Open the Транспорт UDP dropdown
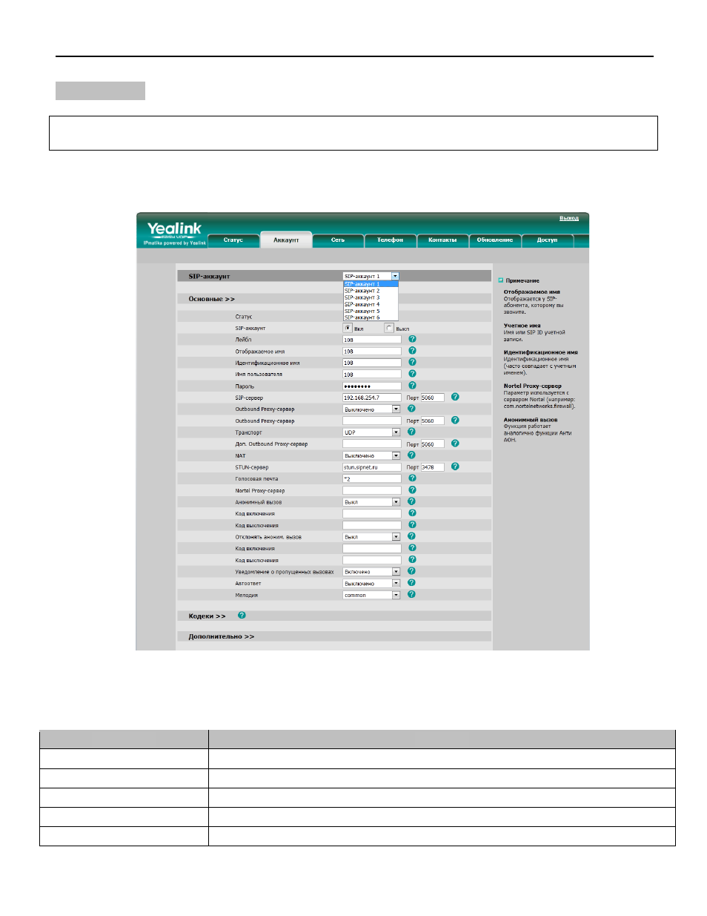Screen dimensions: 707x916 click(371, 432)
